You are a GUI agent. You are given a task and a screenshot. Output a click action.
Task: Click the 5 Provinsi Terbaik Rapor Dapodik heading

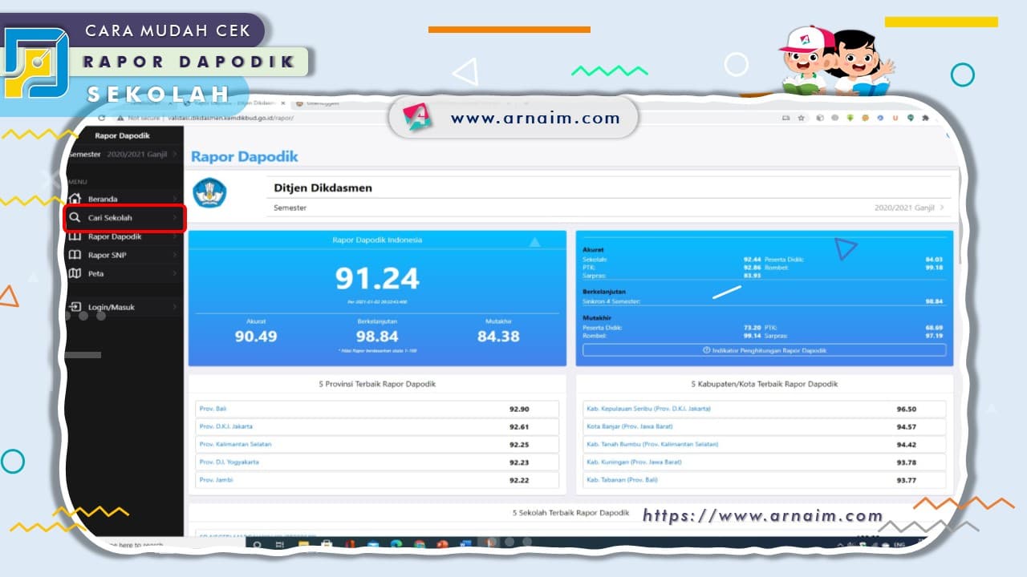pyautogui.click(x=377, y=384)
